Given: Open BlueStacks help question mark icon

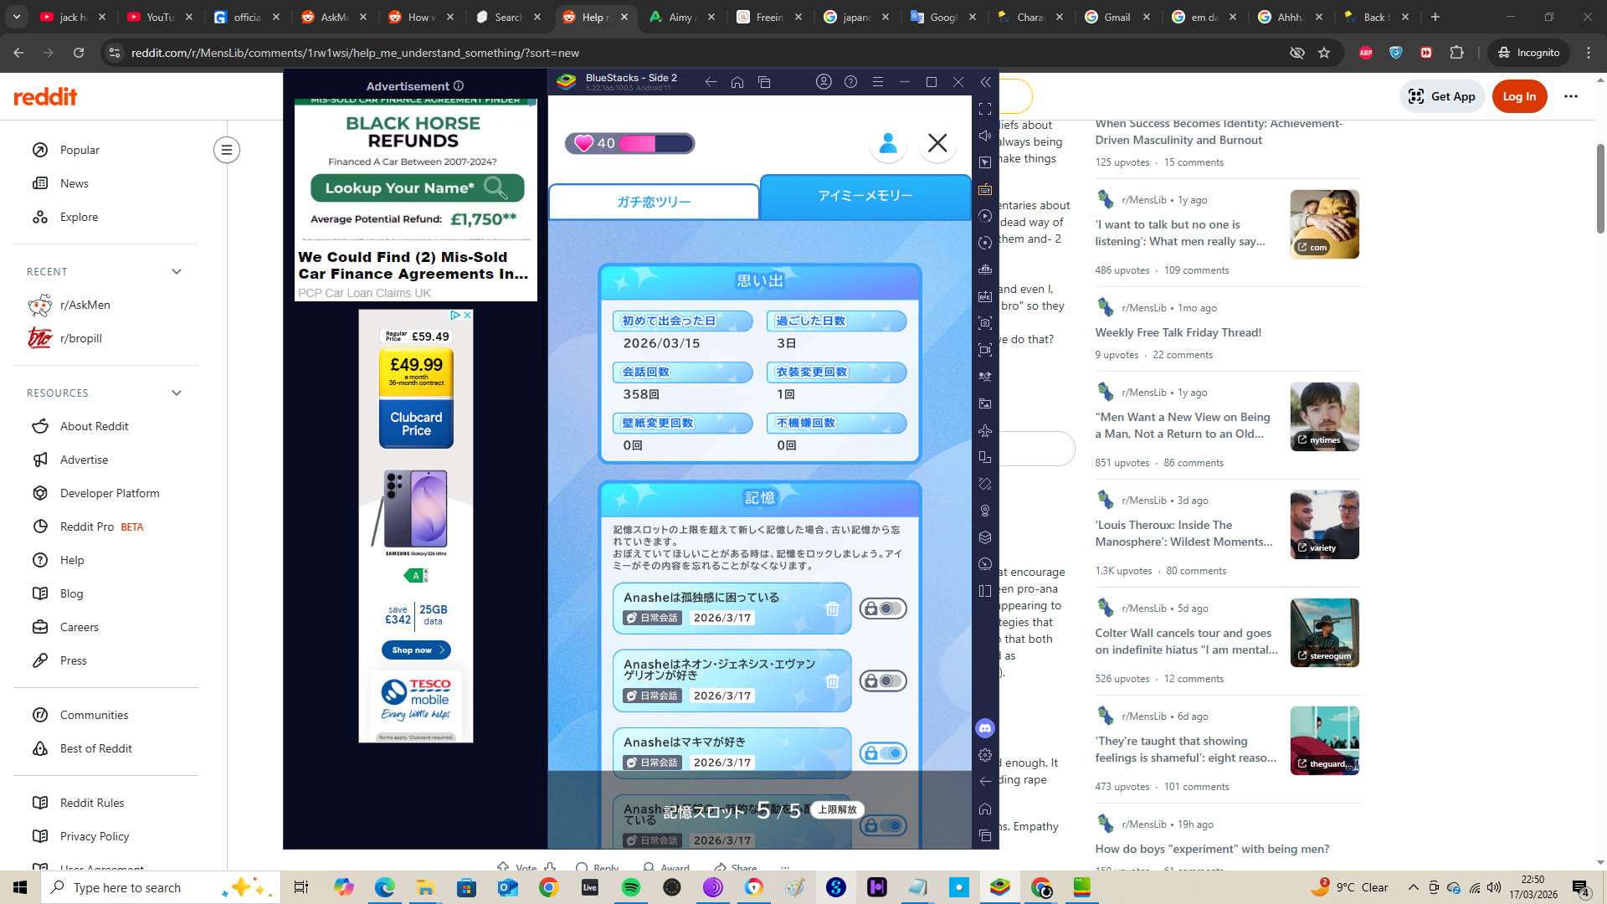Looking at the screenshot, I should 850,82.
